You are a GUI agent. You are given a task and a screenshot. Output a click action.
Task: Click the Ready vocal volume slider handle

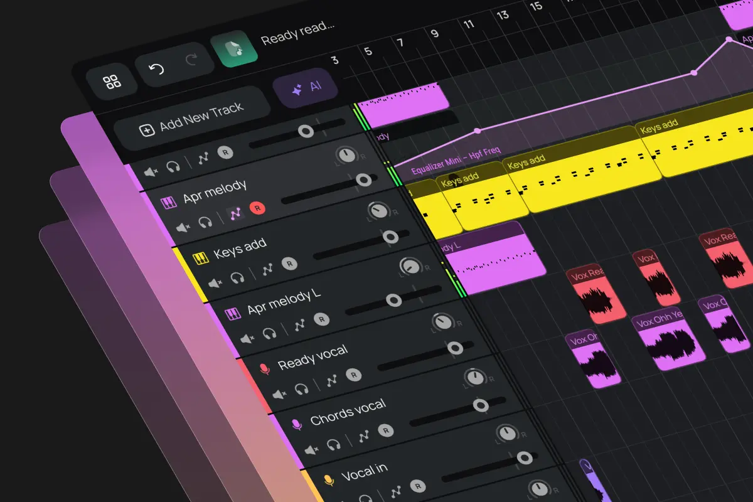pos(456,348)
